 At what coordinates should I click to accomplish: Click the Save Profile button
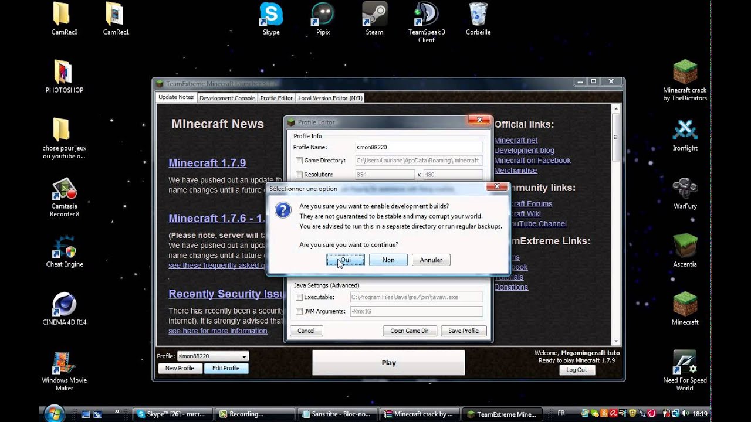coord(464,331)
